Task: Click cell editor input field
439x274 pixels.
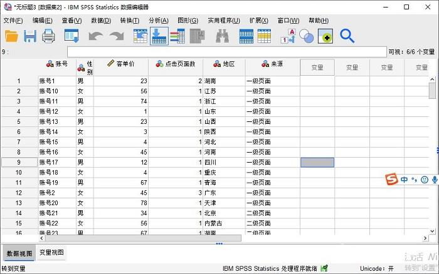Action: click(227, 52)
